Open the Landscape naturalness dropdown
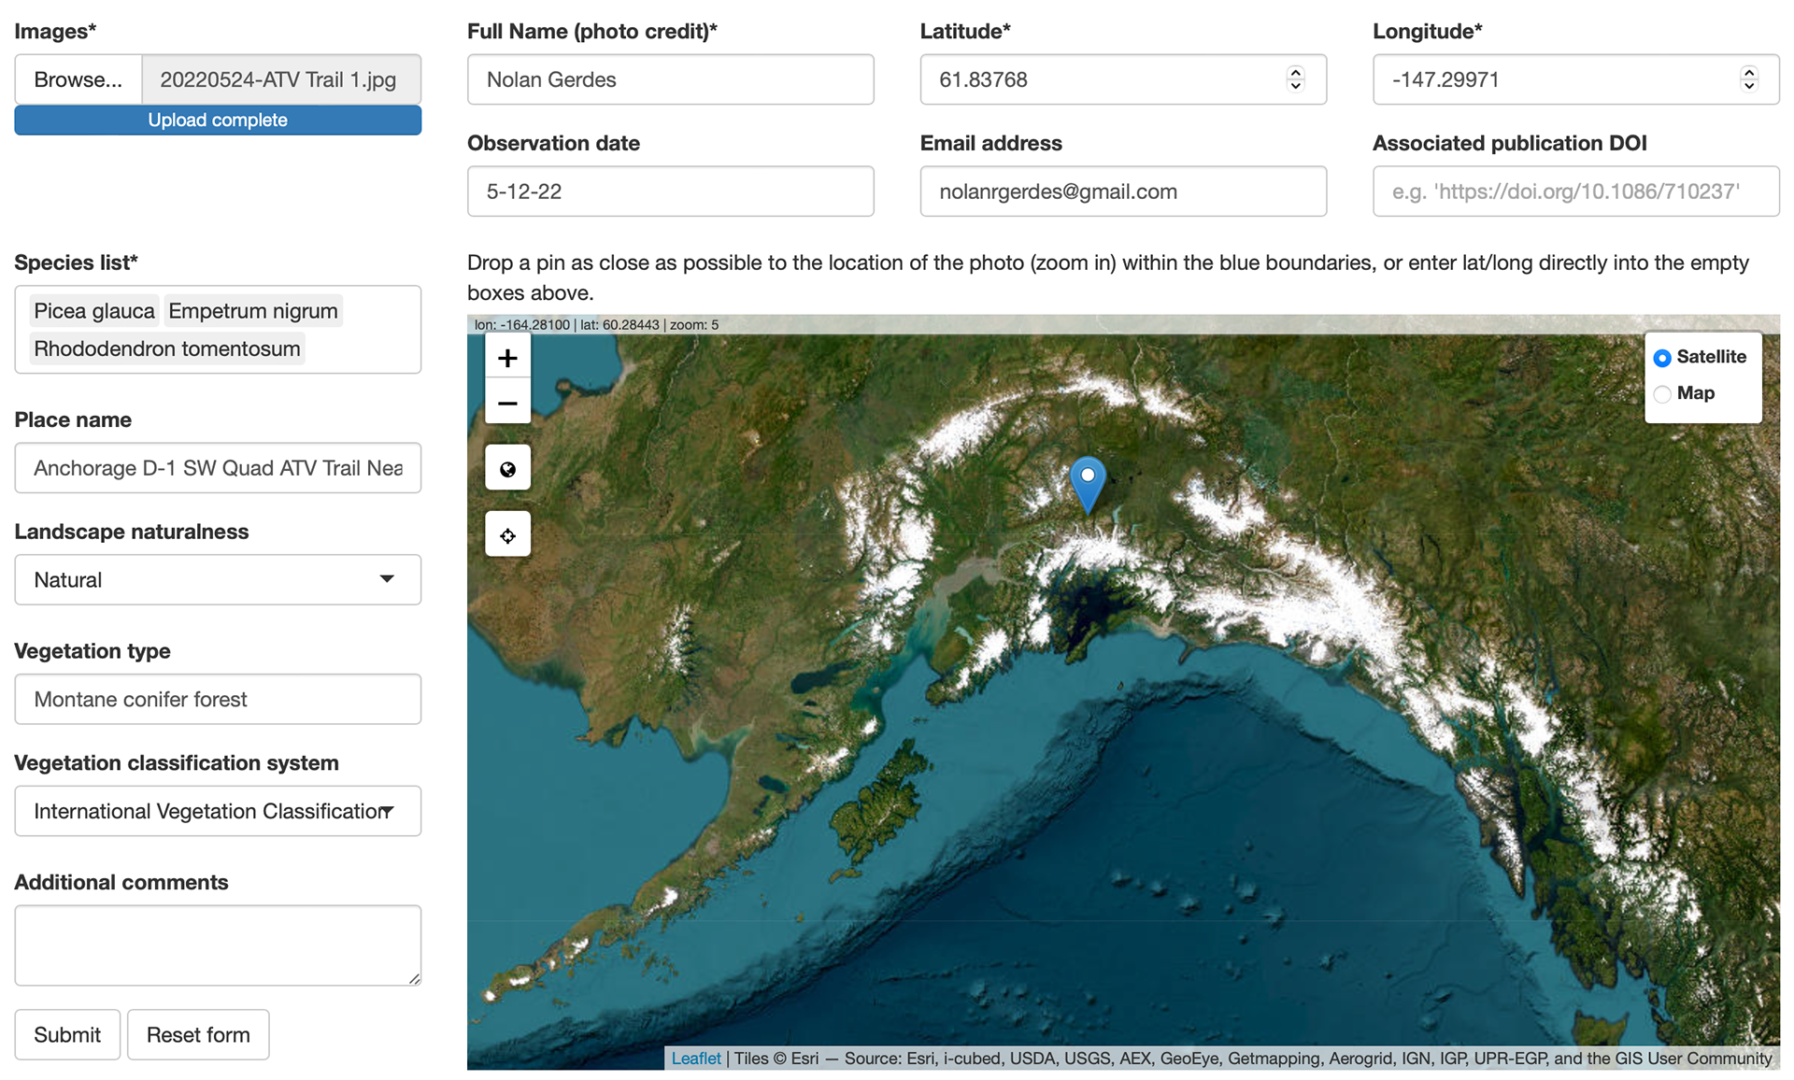 coord(218,580)
